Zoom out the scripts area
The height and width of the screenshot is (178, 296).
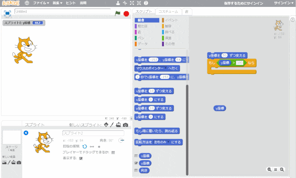point(269,169)
